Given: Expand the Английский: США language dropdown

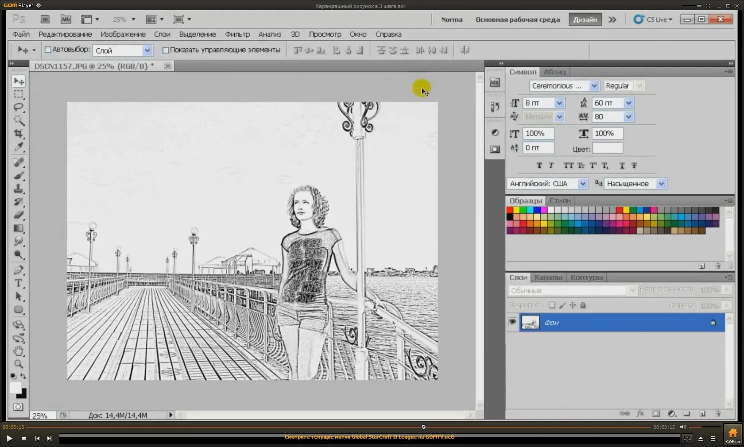Looking at the screenshot, I should coord(583,184).
